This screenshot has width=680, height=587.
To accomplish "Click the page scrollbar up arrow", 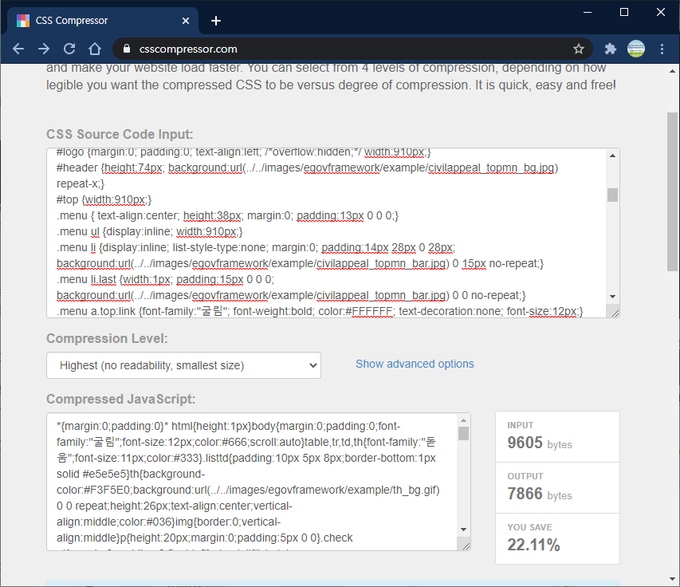I will click(672, 71).
